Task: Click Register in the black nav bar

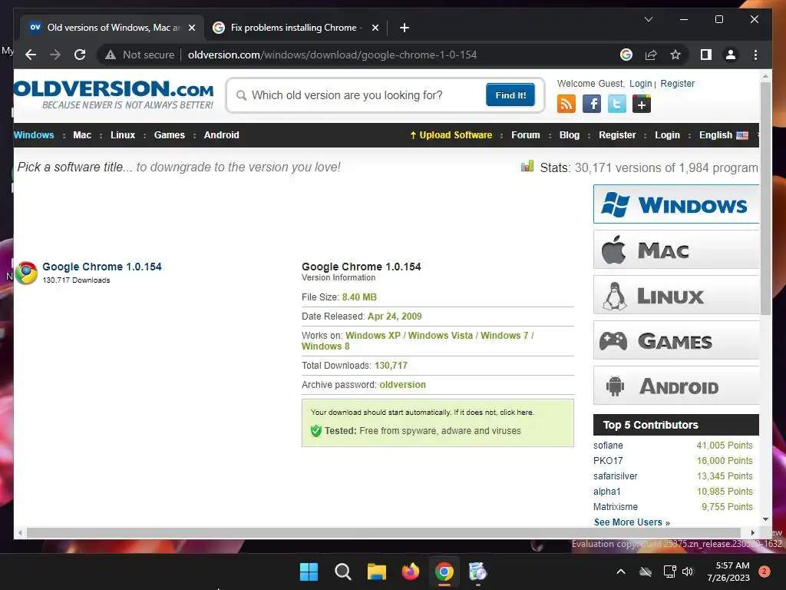Action: (x=617, y=135)
